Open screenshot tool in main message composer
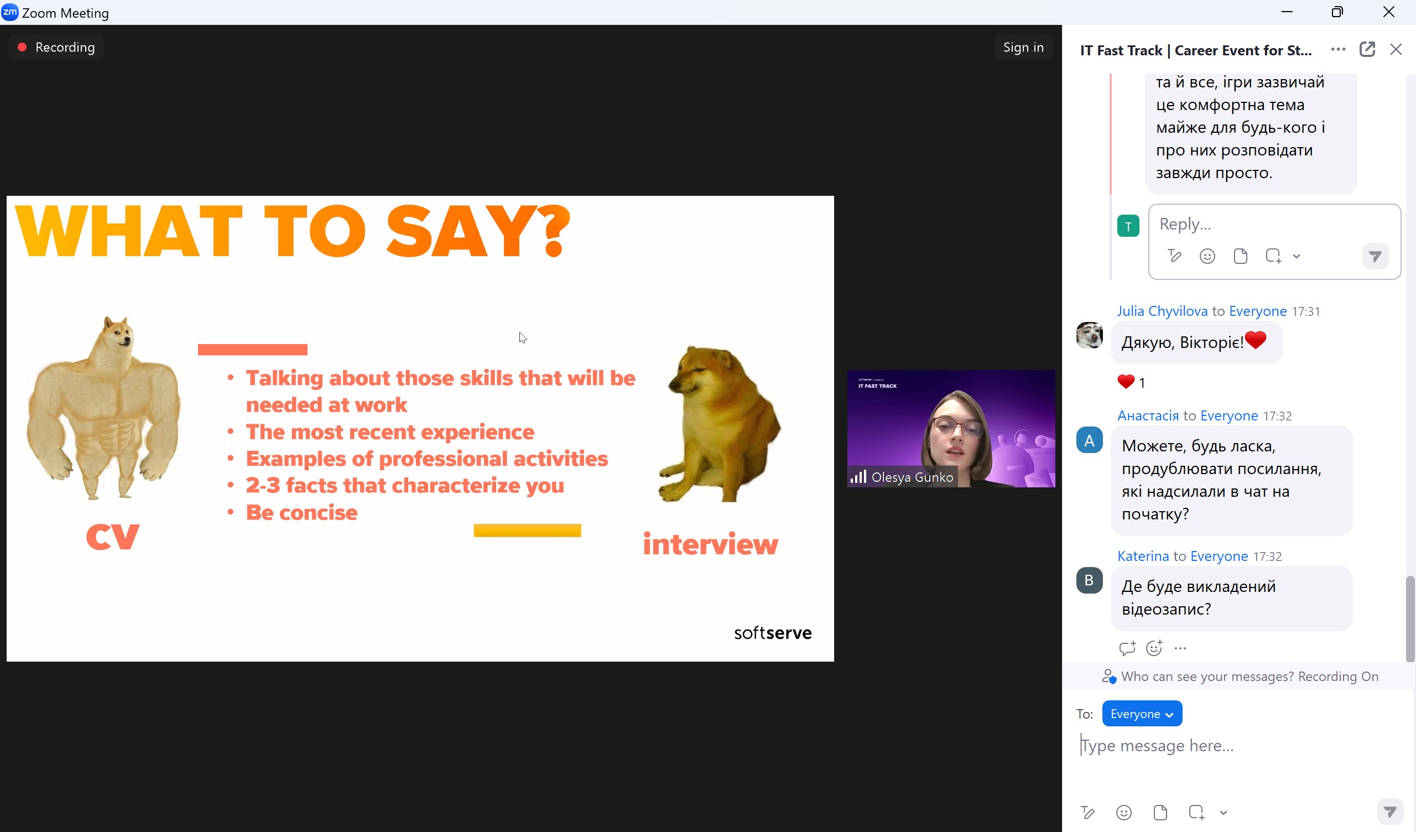The height and width of the screenshot is (832, 1416). [x=1196, y=812]
